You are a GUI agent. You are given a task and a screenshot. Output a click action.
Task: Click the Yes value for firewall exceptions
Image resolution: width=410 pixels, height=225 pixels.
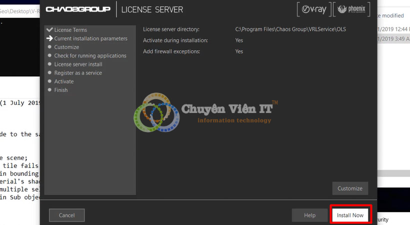click(239, 51)
